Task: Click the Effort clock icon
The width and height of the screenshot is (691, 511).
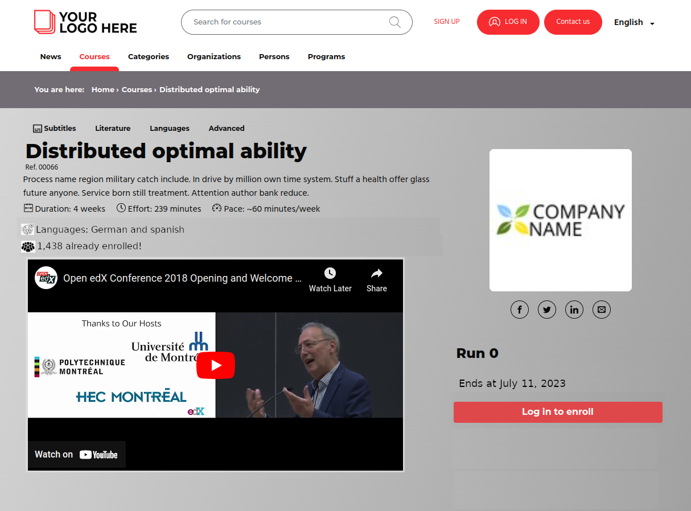Action: click(121, 208)
